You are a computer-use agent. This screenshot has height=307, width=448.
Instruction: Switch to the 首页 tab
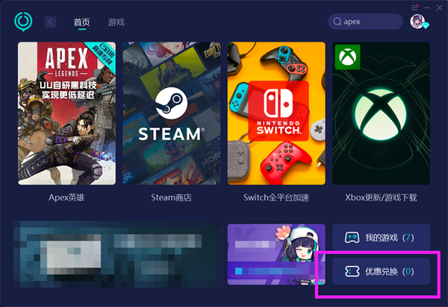coord(82,22)
